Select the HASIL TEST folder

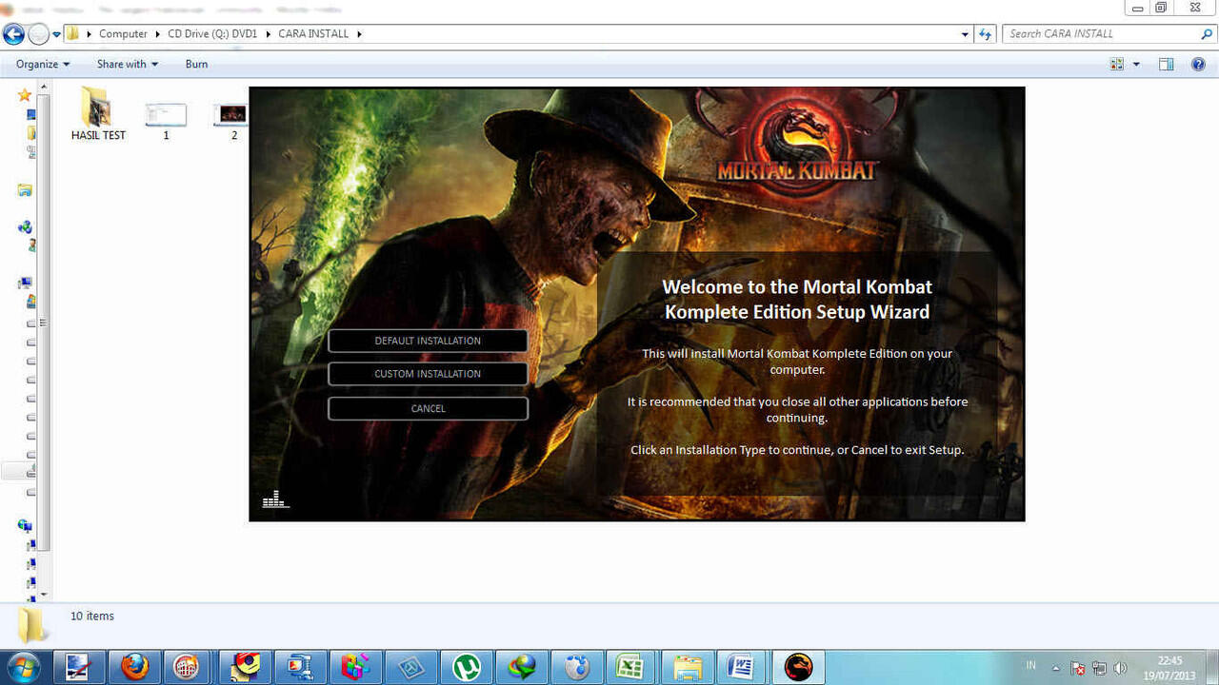[x=98, y=113]
